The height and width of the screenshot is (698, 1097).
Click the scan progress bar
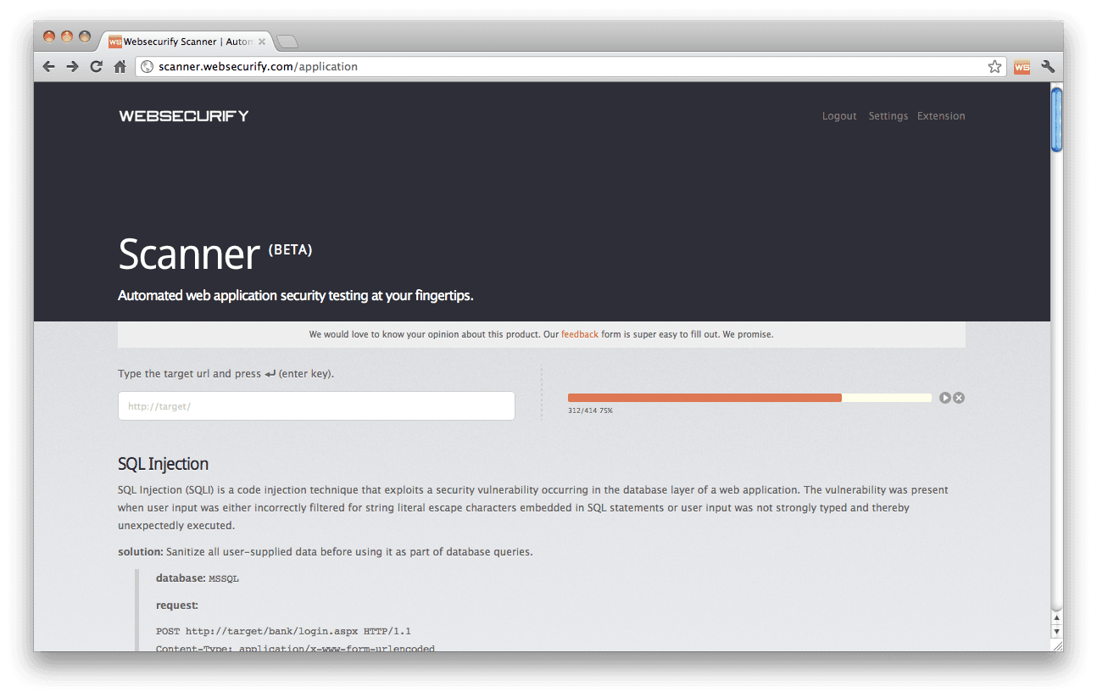[749, 398]
